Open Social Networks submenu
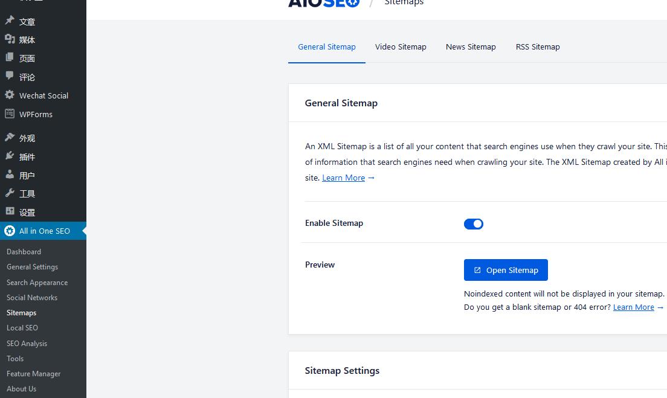Screen dimensions: 667x398 click(32, 298)
